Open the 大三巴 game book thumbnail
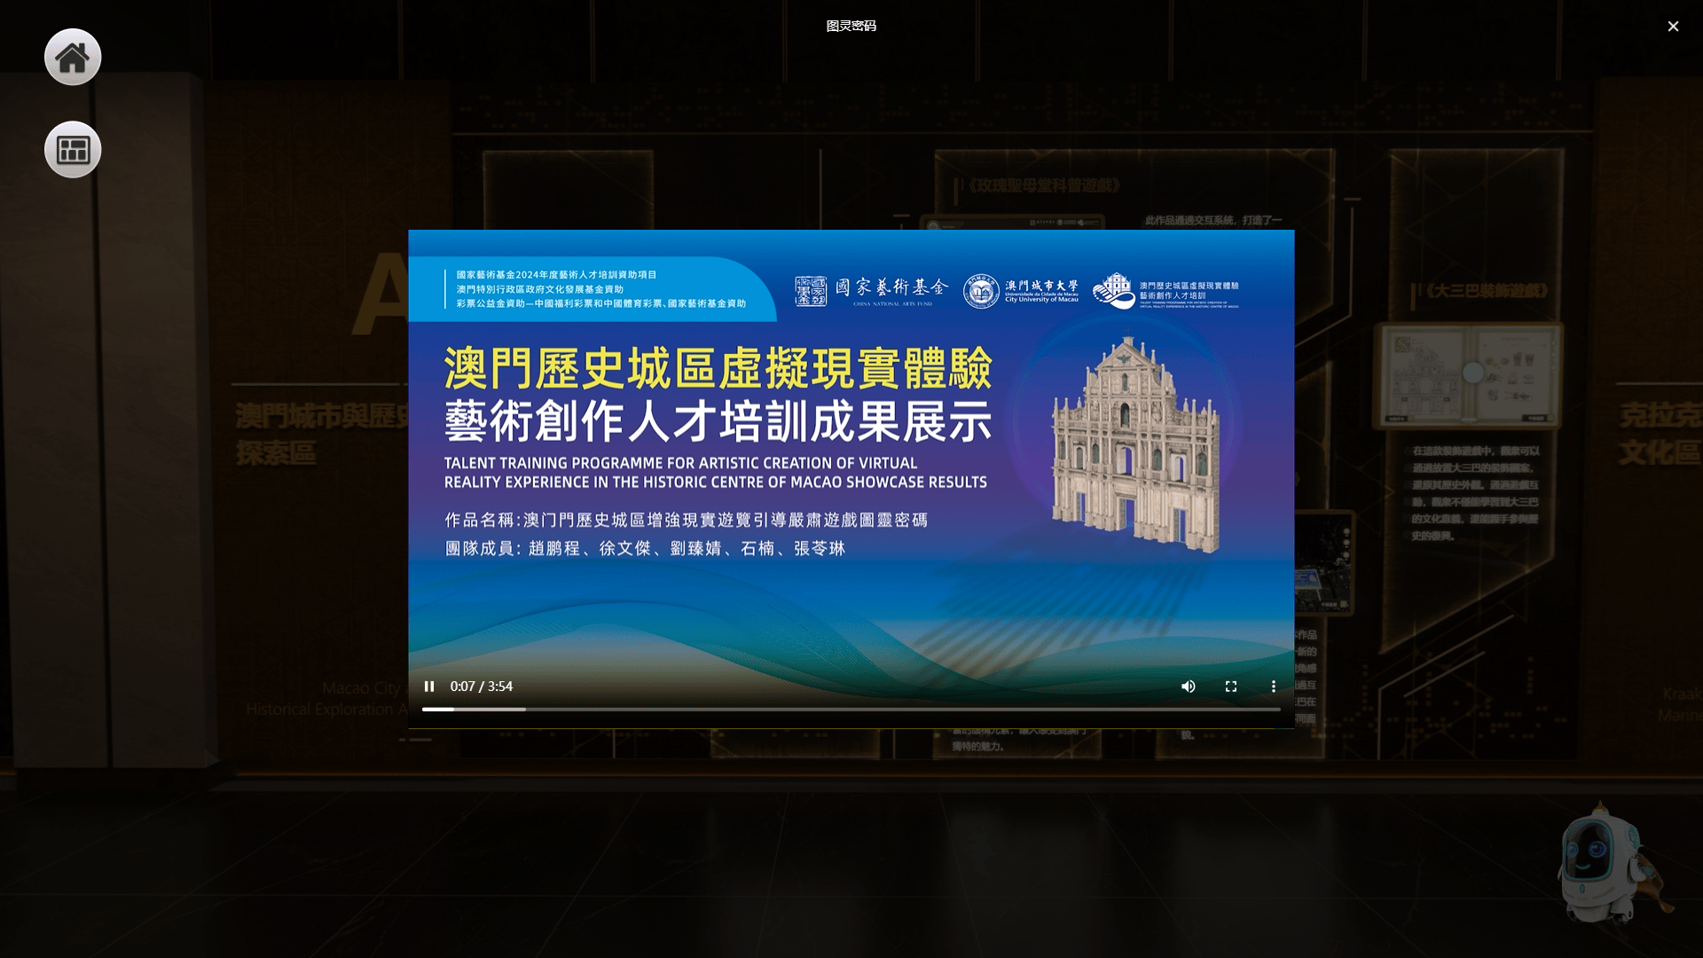 click(1469, 376)
